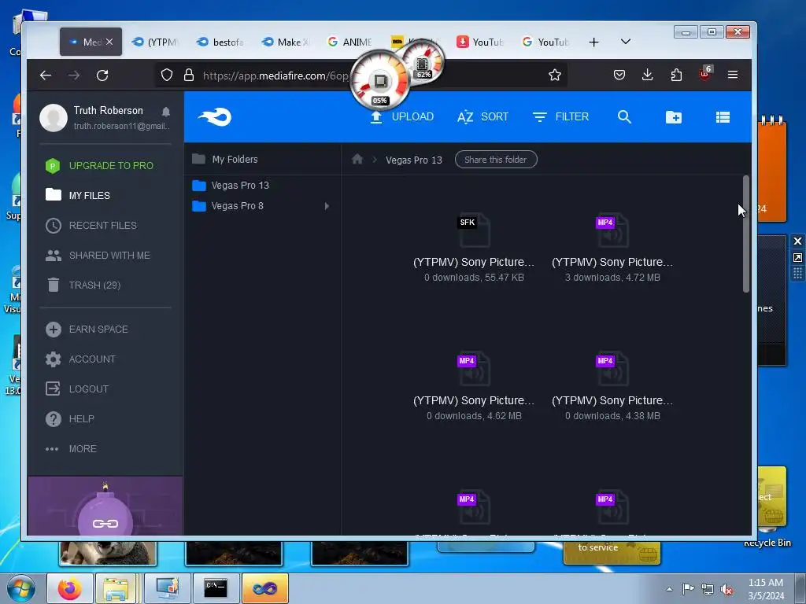
Task: Click Vegas Pro 13 breadcrumb text
Action: pos(414,160)
